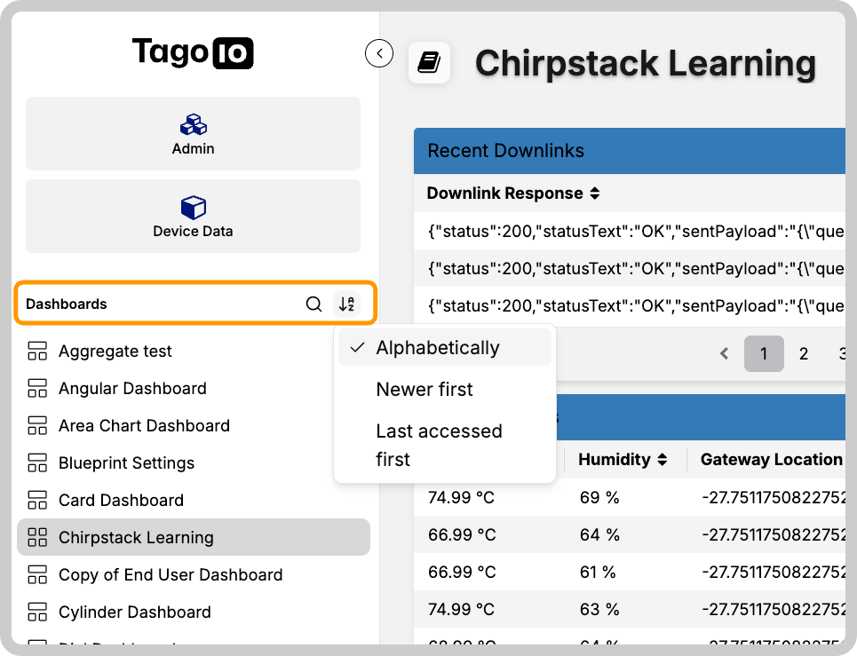This screenshot has height=656, width=857.
Task: Click the Chirpstack Learning book icon
Action: (x=429, y=62)
